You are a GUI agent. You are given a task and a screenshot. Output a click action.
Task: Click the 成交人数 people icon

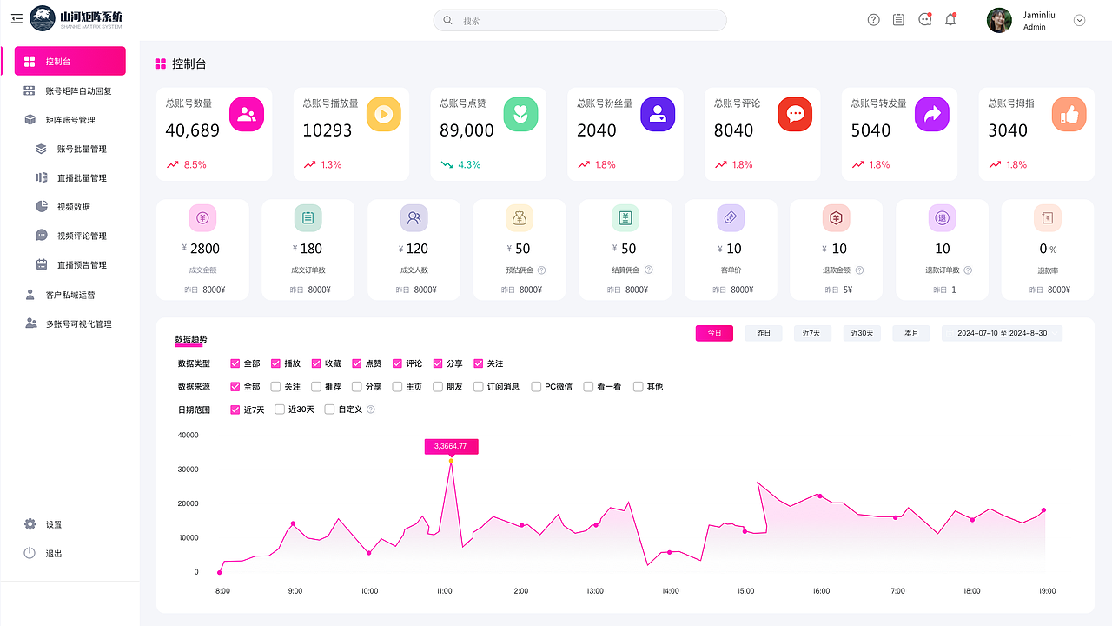click(414, 218)
